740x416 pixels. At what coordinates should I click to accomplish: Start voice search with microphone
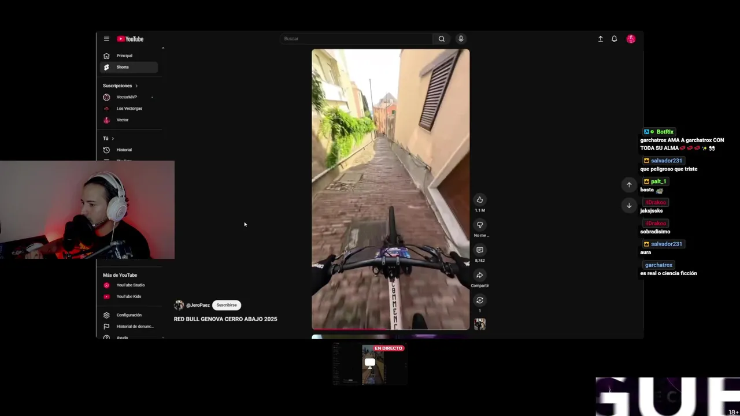tap(461, 39)
